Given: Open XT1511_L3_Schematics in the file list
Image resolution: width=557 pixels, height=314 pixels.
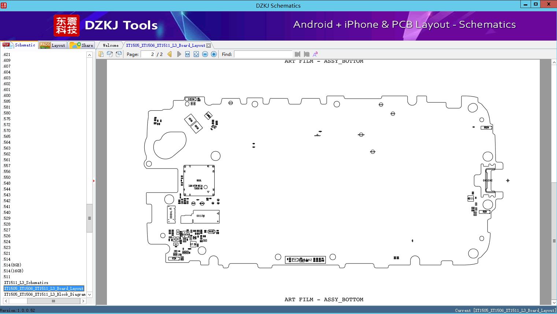Looking at the screenshot, I should pyautogui.click(x=26, y=283).
